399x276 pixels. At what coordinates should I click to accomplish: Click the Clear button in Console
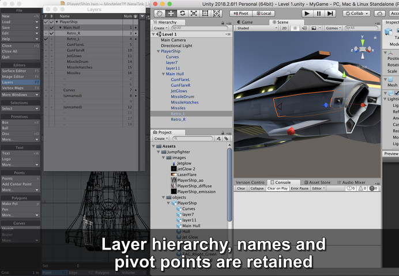241,188
